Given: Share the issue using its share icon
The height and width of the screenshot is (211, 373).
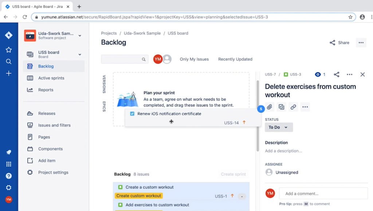Looking at the screenshot, I should tap(337, 74).
